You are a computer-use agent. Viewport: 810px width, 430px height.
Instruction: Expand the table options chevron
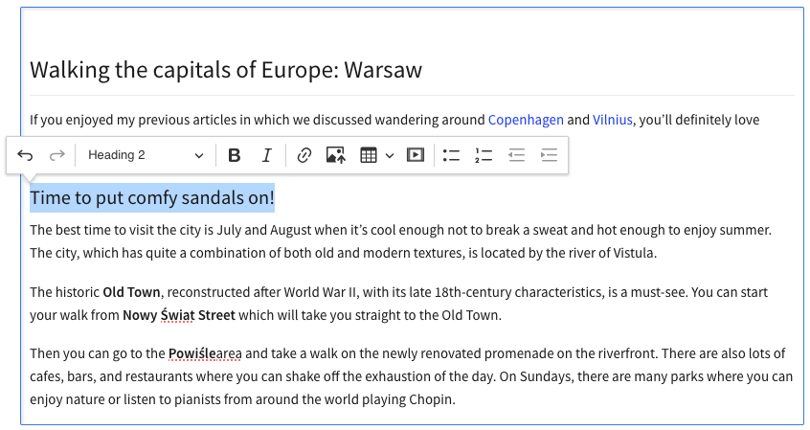[x=390, y=155]
